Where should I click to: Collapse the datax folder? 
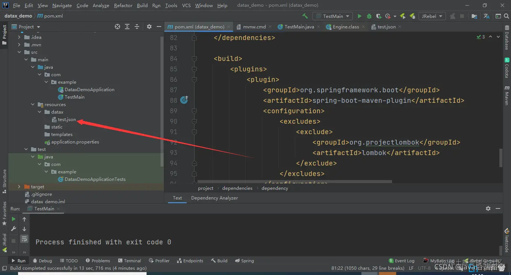39,112
